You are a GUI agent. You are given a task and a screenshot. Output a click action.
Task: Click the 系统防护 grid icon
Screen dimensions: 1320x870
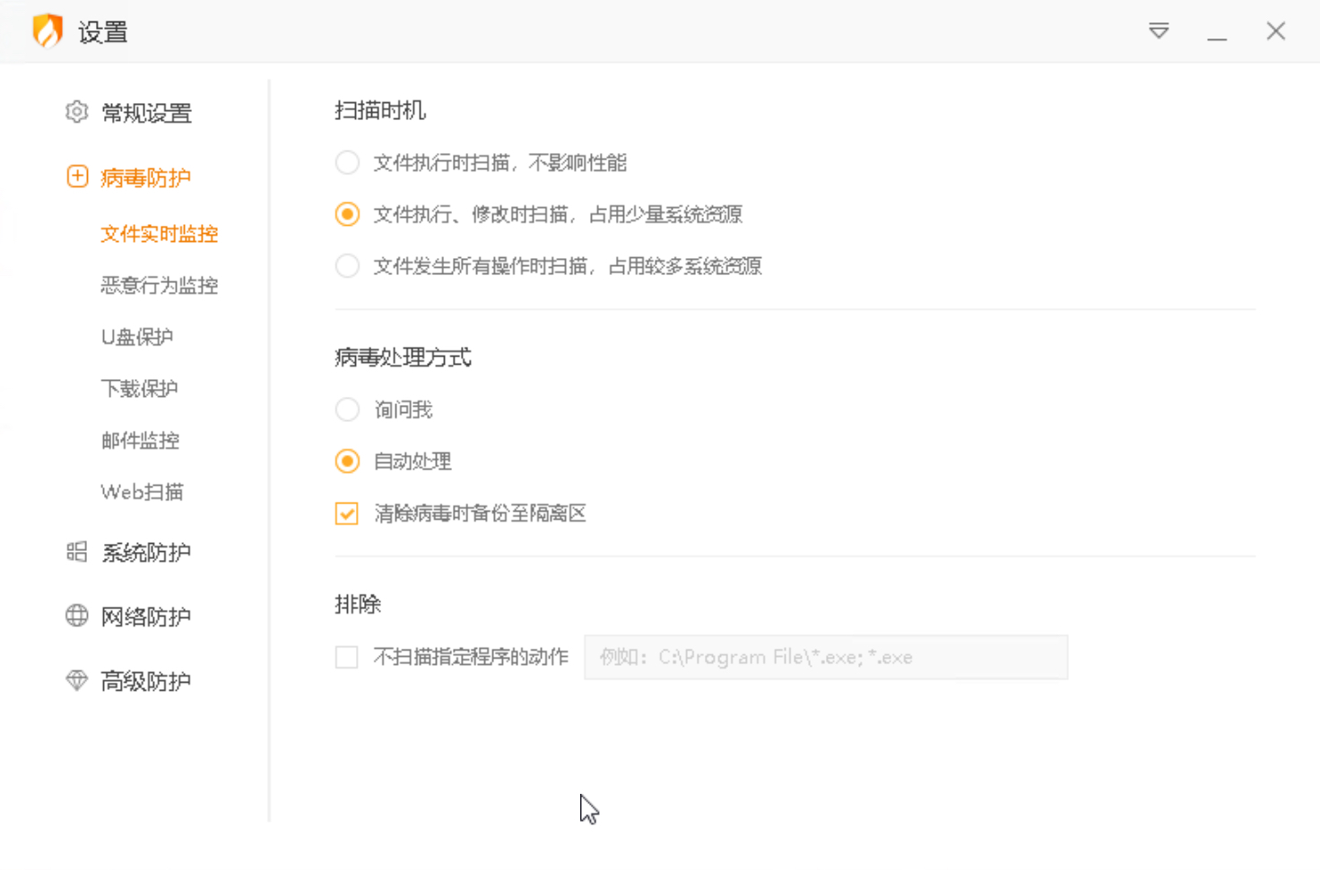coord(77,552)
